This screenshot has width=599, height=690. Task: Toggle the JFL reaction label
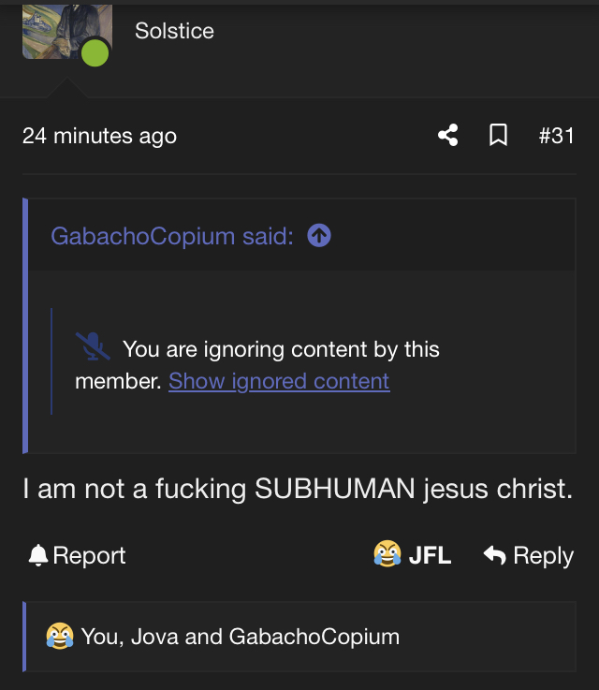point(430,555)
